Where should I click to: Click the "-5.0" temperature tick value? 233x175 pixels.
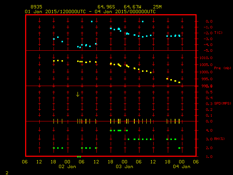tap(208, 51)
